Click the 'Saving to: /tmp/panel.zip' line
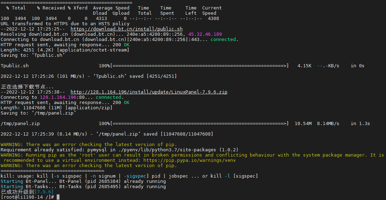This screenshot has width=386, height=200. point(38,113)
